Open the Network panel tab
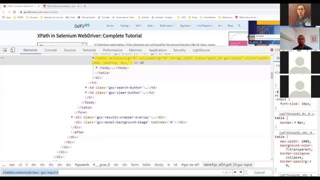This screenshot has width=320, height=180. pos(89,50)
